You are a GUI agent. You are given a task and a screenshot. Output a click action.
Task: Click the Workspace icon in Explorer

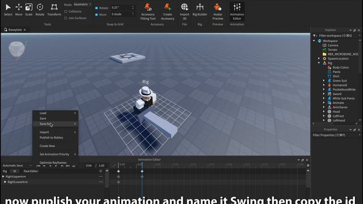tap(320, 41)
